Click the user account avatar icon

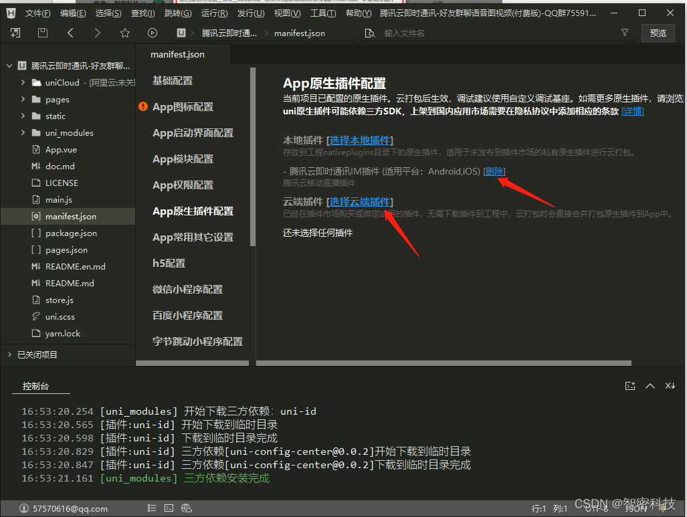(24, 508)
